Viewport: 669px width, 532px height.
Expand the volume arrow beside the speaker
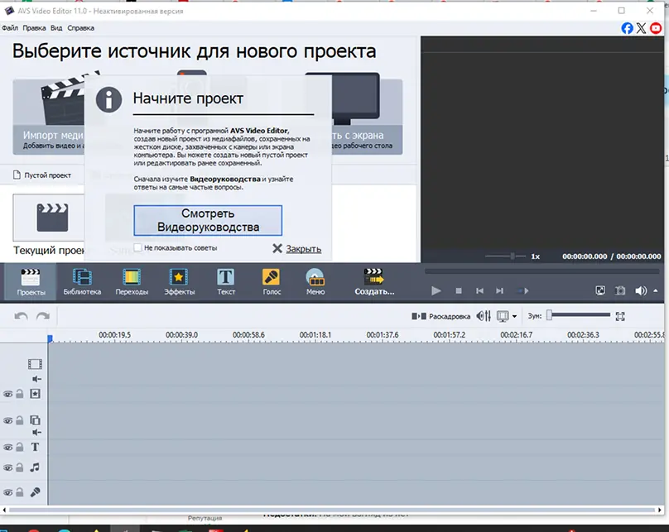(x=656, y=290)
